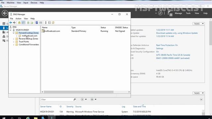Click the gray server tower toolbar icon
Image resolution: width=212 pixels, height=119 pixels.
point(46,22)
